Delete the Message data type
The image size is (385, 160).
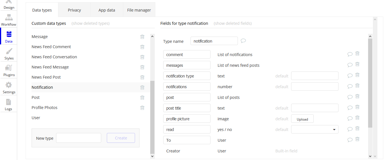click(142, 37)
